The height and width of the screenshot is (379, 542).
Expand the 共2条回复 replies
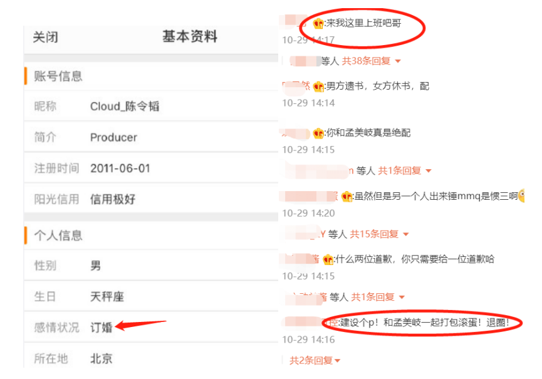coord(315,361)
